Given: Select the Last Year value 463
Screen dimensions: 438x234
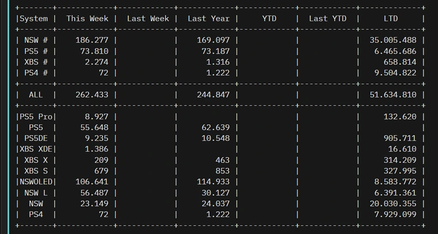Looking at the screenshot, I should [222, 160].
